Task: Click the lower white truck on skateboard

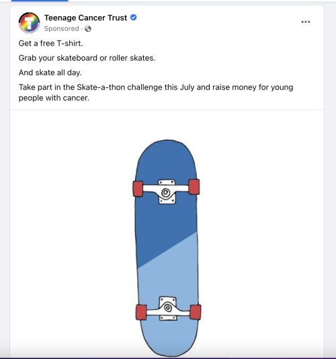Action: coord(168,309)
